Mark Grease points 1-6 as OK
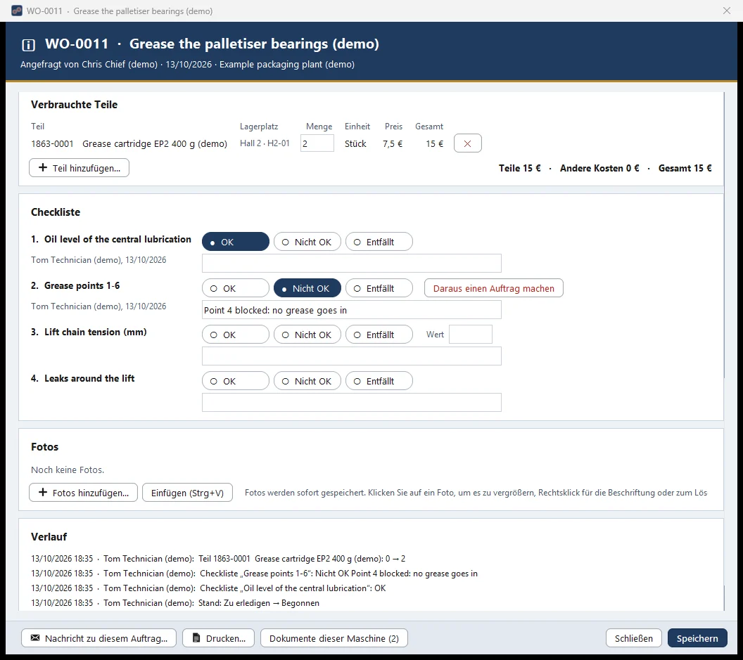The height and width of the screenshot is (660, 743). tap(236, 288)
